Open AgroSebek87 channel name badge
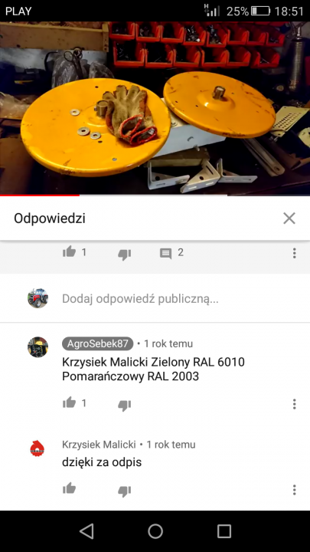The image size is (310, 552). click(98, 343)
